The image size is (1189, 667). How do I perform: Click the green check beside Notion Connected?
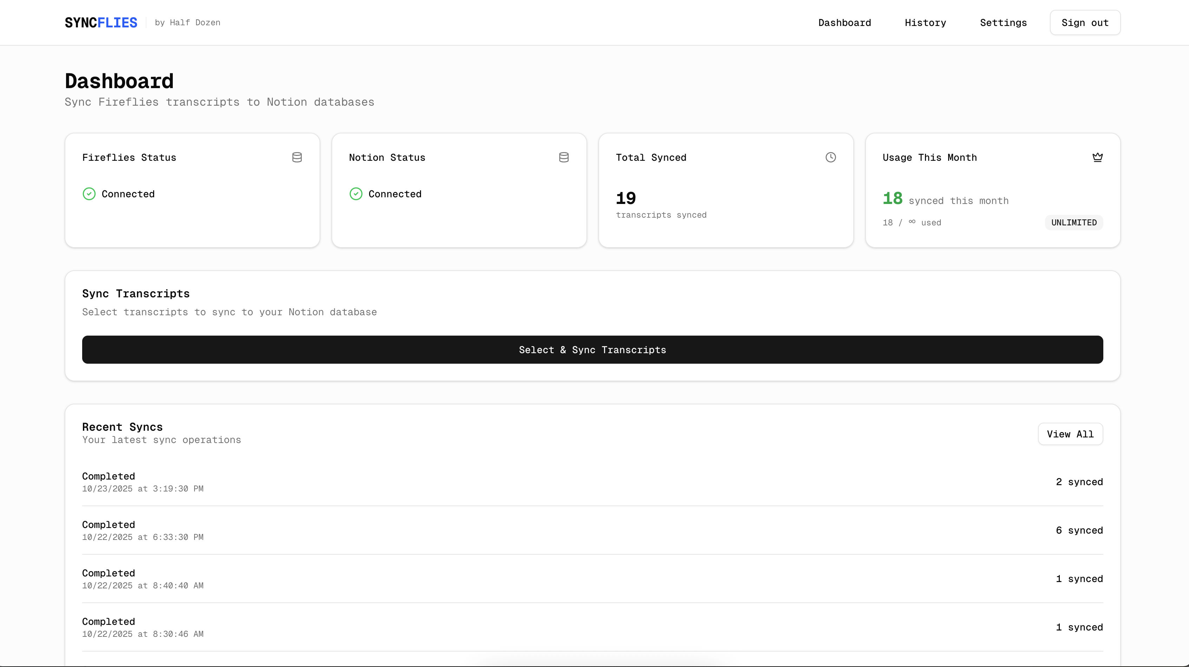tap(356, 194)
